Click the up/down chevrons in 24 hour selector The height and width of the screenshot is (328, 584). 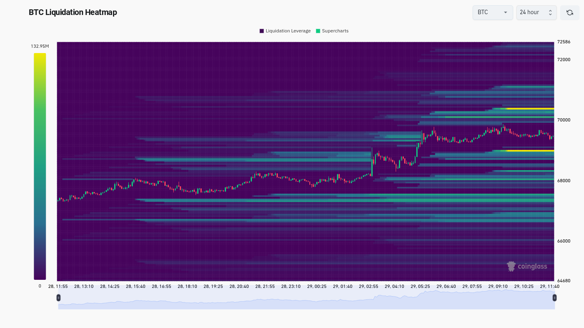[x=550, y=13]
